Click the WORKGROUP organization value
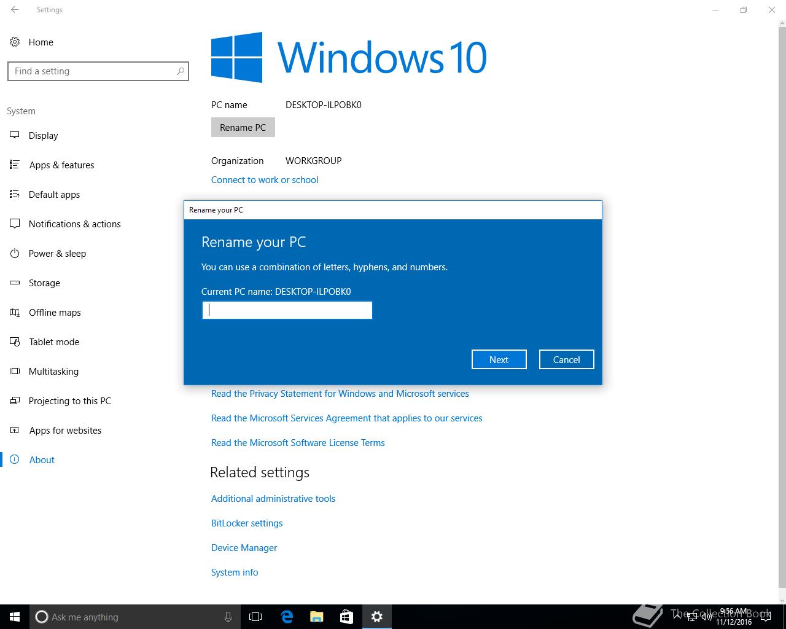 tap(314, 160)
